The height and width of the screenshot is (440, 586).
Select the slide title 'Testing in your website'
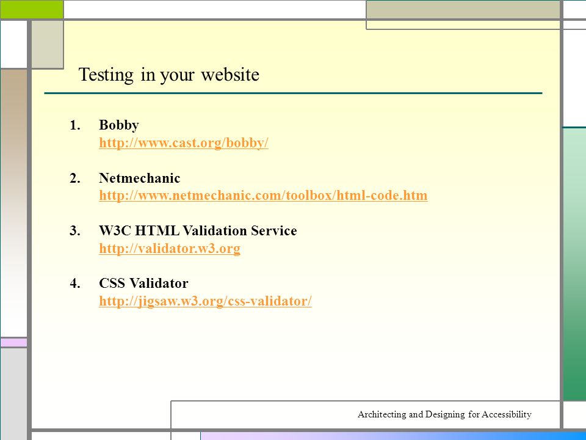point(169,75)
